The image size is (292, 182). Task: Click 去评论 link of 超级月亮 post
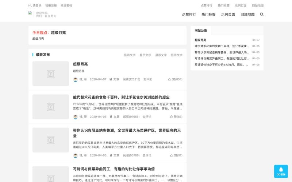tap(148, 79)
